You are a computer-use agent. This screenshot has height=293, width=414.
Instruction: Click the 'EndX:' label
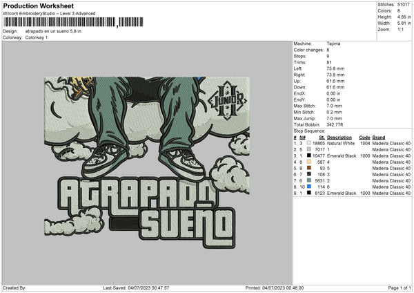coord(299,93)
